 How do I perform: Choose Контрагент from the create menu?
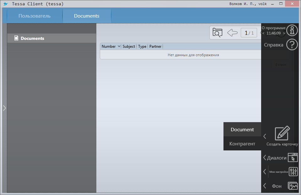[242, 144]
